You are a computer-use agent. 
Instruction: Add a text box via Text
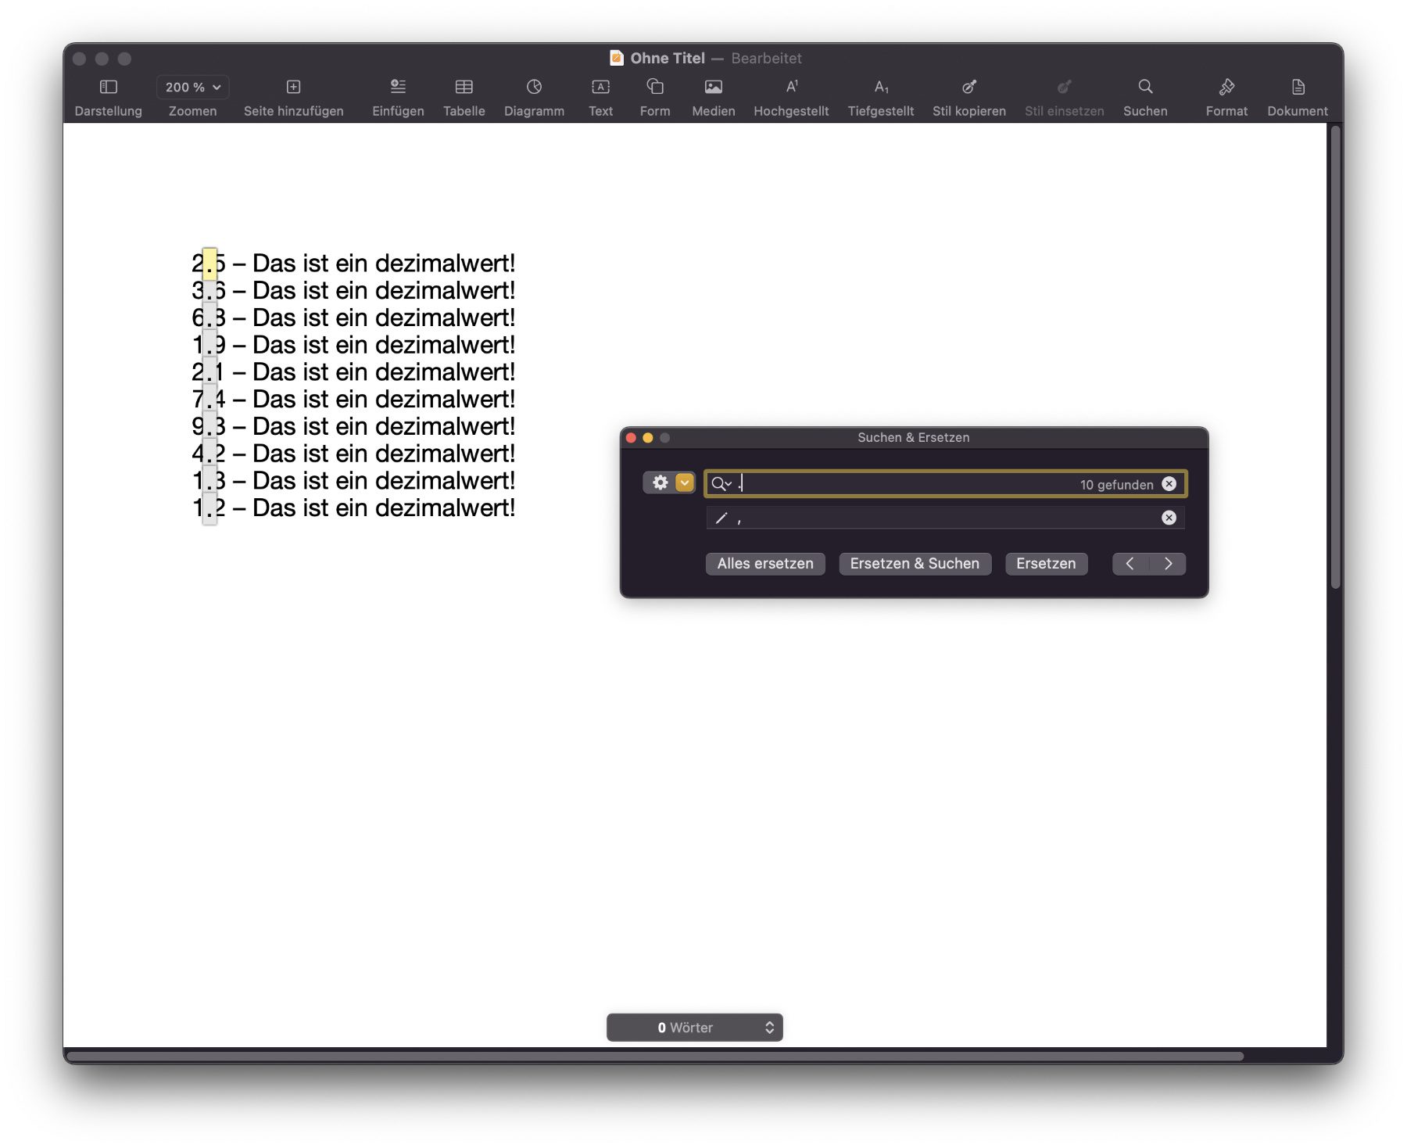point(600,97)
